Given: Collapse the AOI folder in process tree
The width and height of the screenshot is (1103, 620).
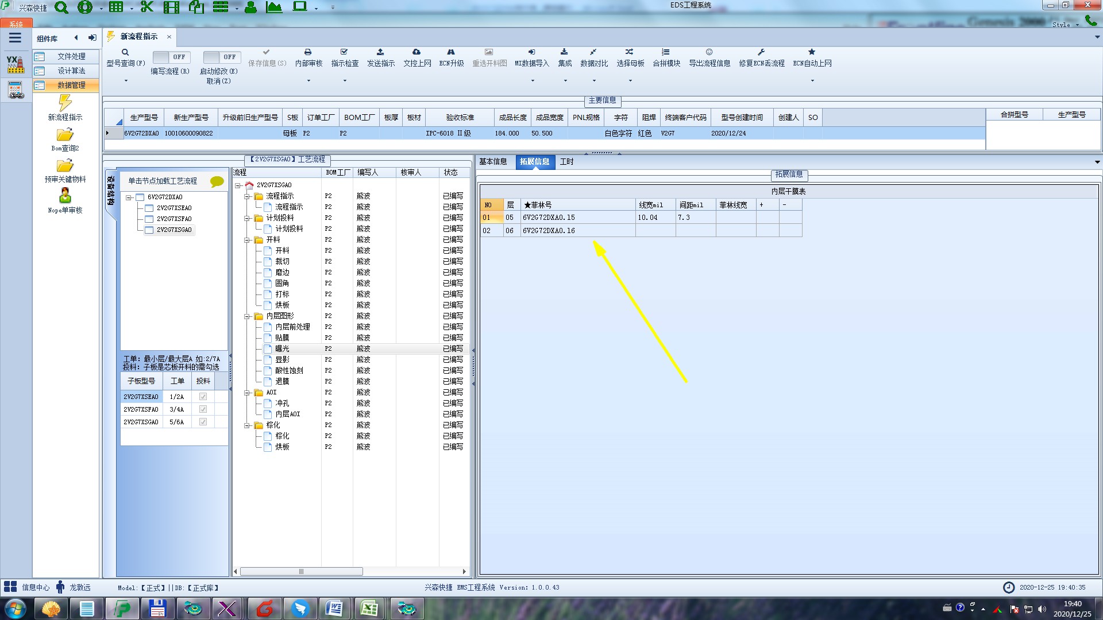Looking at the screenshot, I should (x=247, y=393).
